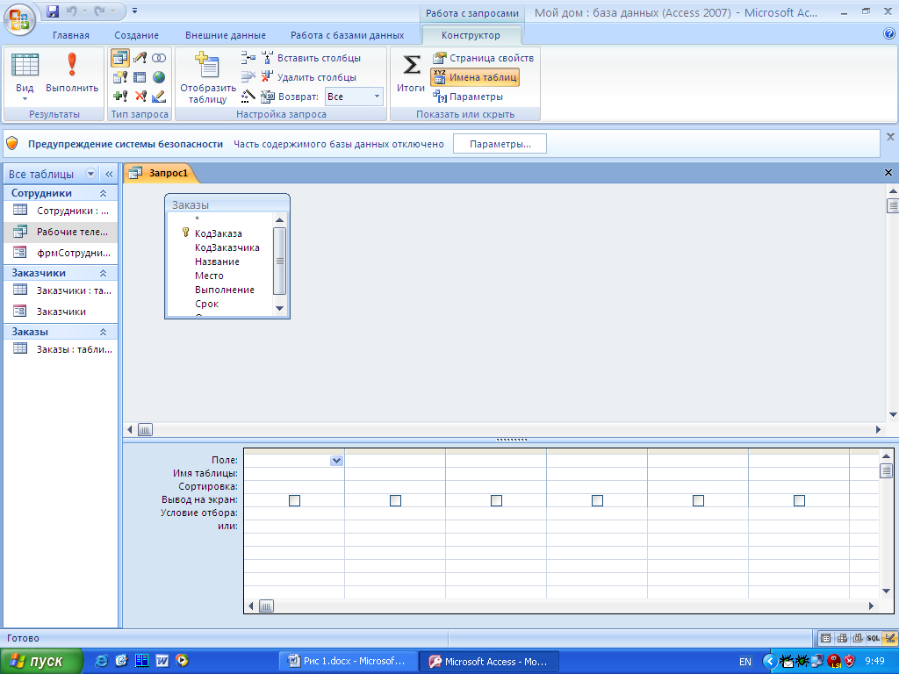Click Удалить столбцы
899x674 pixels.
click(309, 77)
